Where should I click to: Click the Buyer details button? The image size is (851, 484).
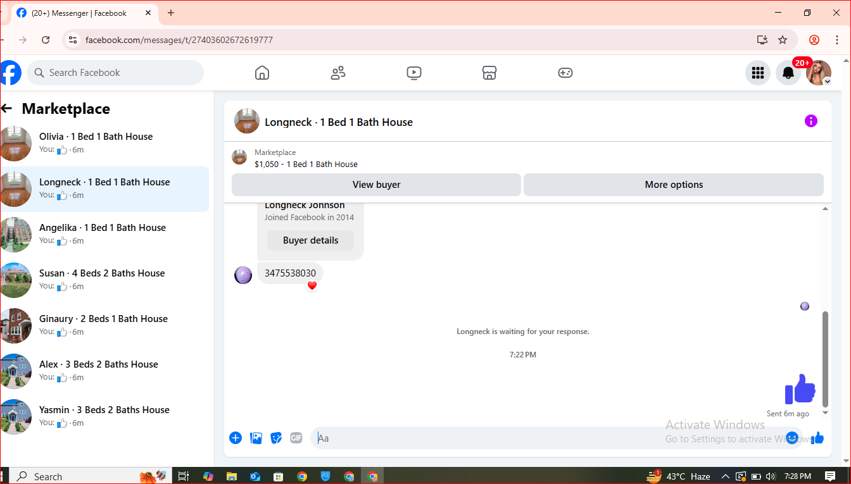(x=310, y=240)
